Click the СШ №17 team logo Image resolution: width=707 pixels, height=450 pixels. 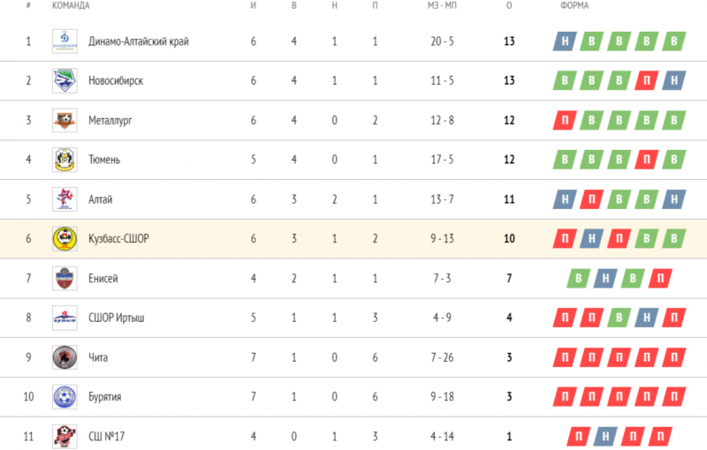65,436
